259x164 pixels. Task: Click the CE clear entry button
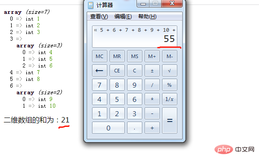pyautogui.click(x=117, y=71)
